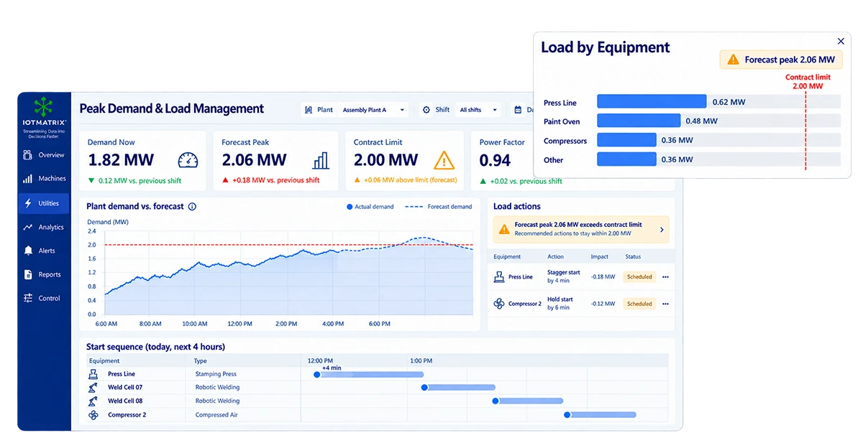863x438 pixels.
Task: Open the Plant dropdown showing Assembly Plant A
Action: (x=373, y=110)
